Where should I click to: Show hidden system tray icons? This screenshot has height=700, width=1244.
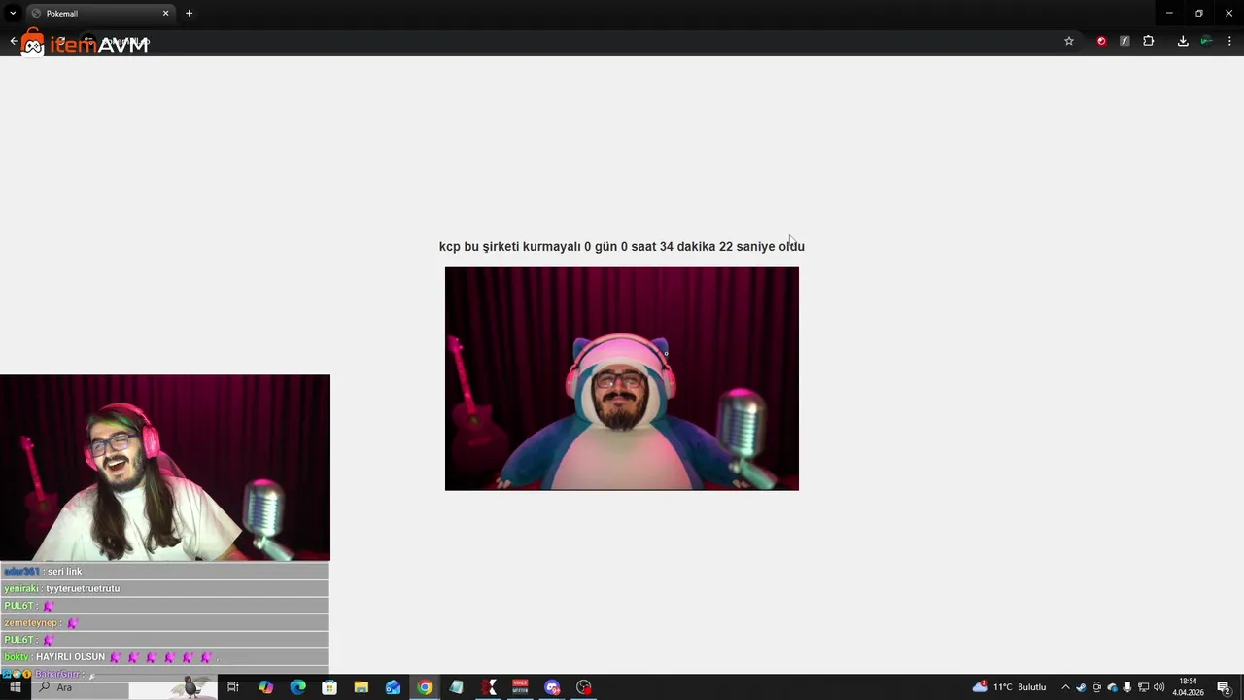point(1065,687)
